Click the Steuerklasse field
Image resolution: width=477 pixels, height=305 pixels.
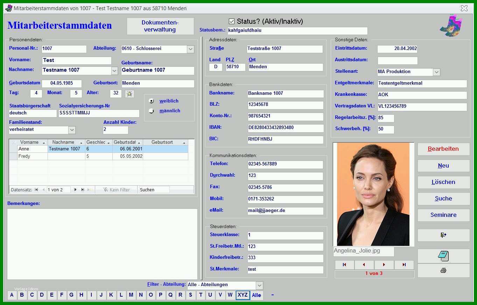(x=286, y=235)
